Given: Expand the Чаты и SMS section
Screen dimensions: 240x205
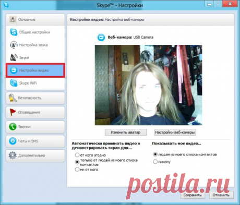Looking at the screenshot, I should (x=35, y=141).
